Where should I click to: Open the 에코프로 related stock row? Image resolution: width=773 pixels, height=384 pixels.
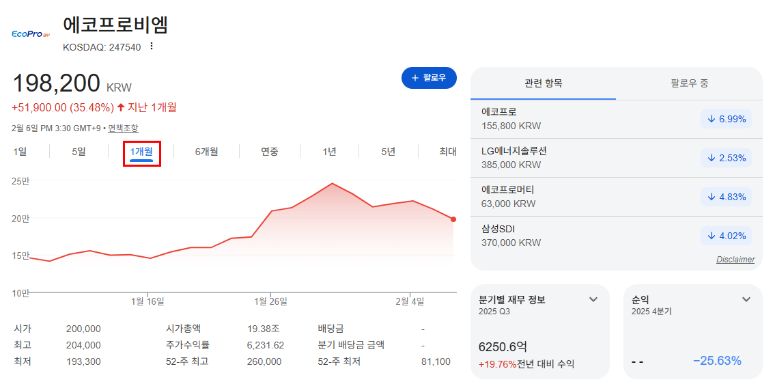click(616, 119)
